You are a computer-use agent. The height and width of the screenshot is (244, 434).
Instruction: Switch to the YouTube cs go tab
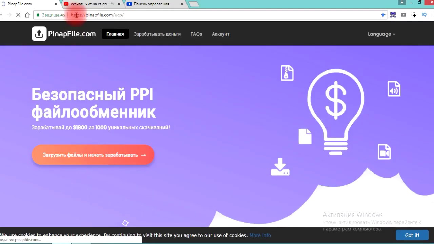(x=92, y=4)
